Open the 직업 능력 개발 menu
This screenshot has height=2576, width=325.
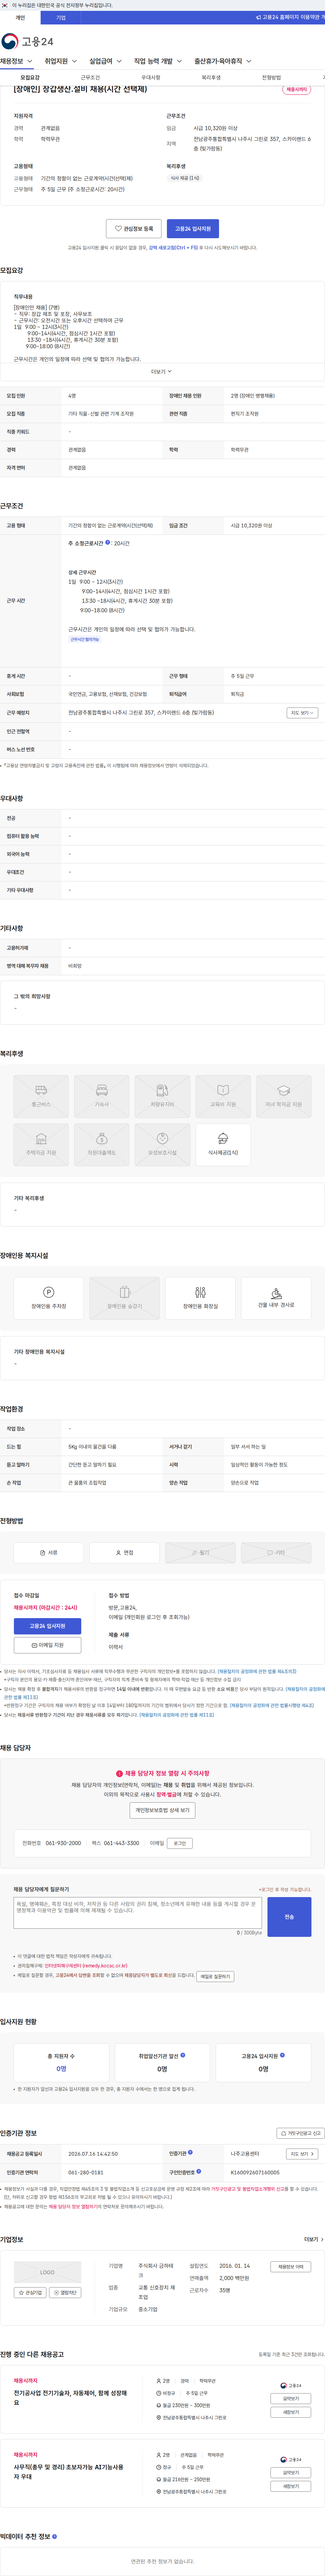click(x=158, y=61)
